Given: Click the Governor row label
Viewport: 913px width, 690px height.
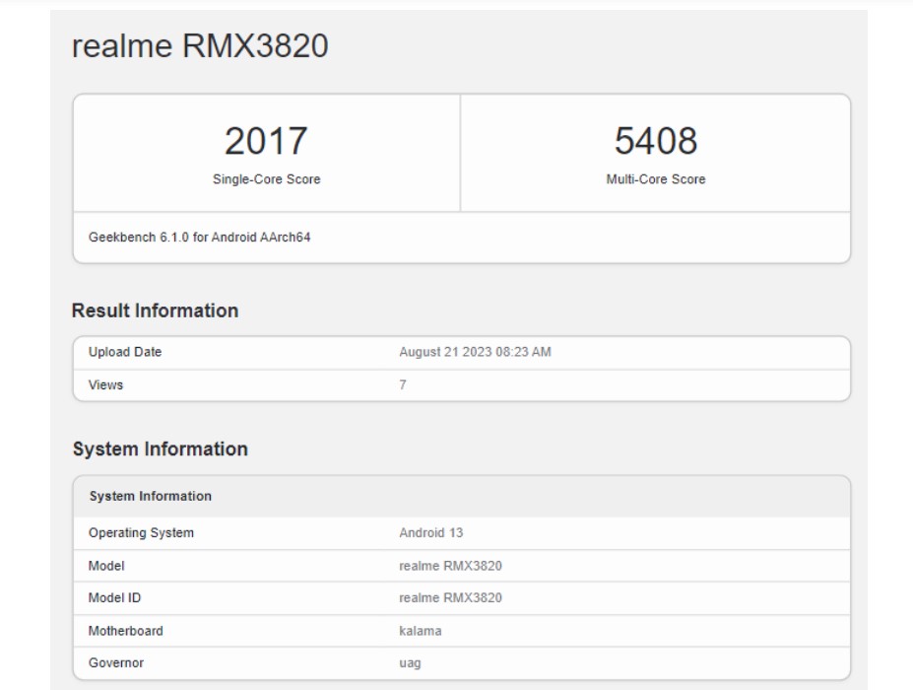Looking at the screenshot, I should (116, 662).
